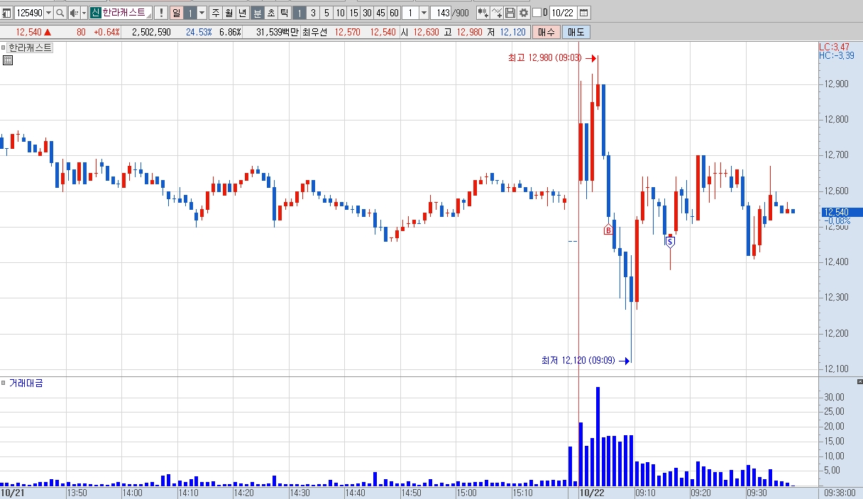863x499 pixels.
Task: Select the 월 monthly period button
Action: click(x=229, y=13)
